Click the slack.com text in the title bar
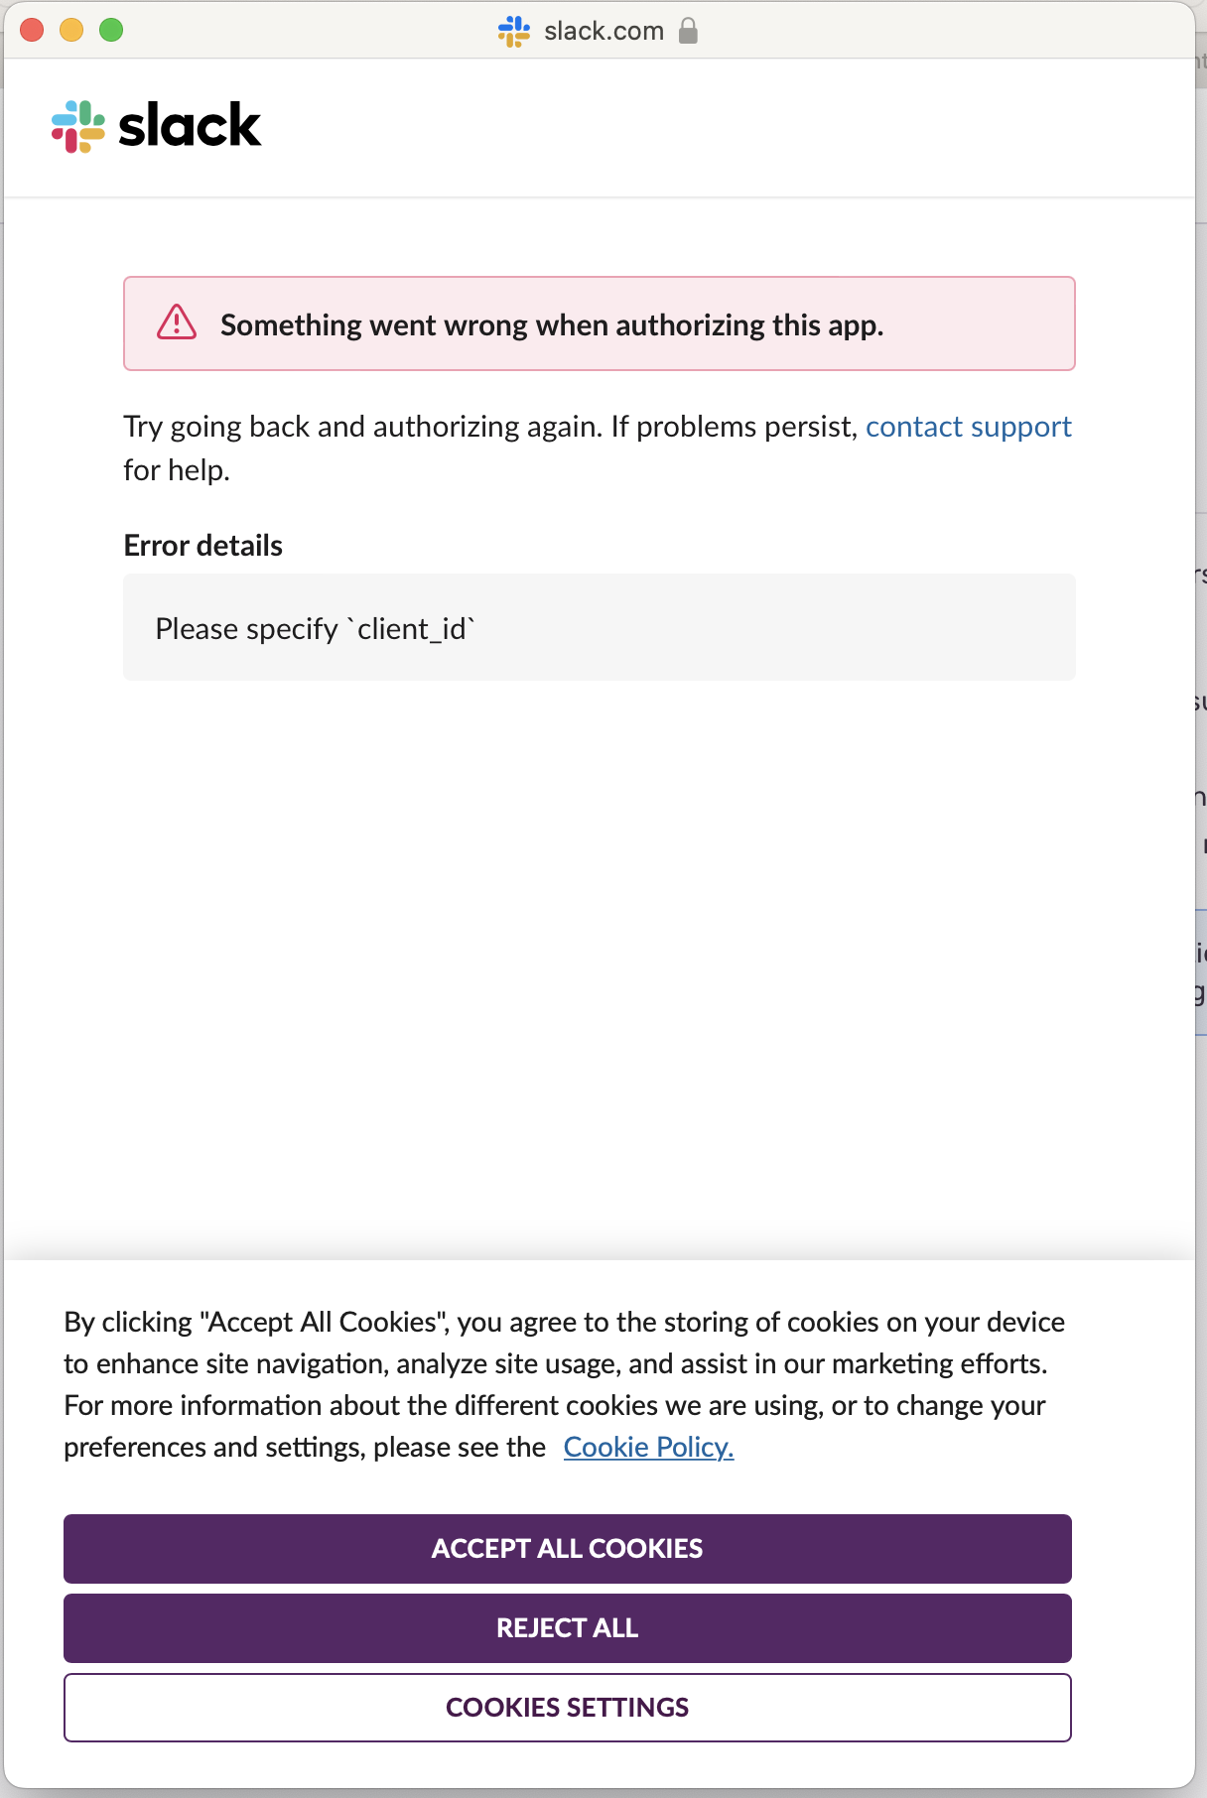The height and width of the screenshot is (1798, 1207). pos(603,30)
